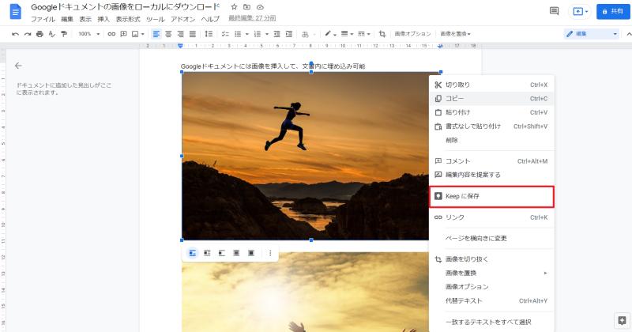Click the undo arrow in the toolbar
632x332 pixels.
pyautogui.click(x=15, y=34)
